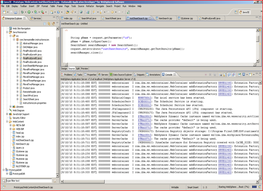Switch to the Services tab

35,18
